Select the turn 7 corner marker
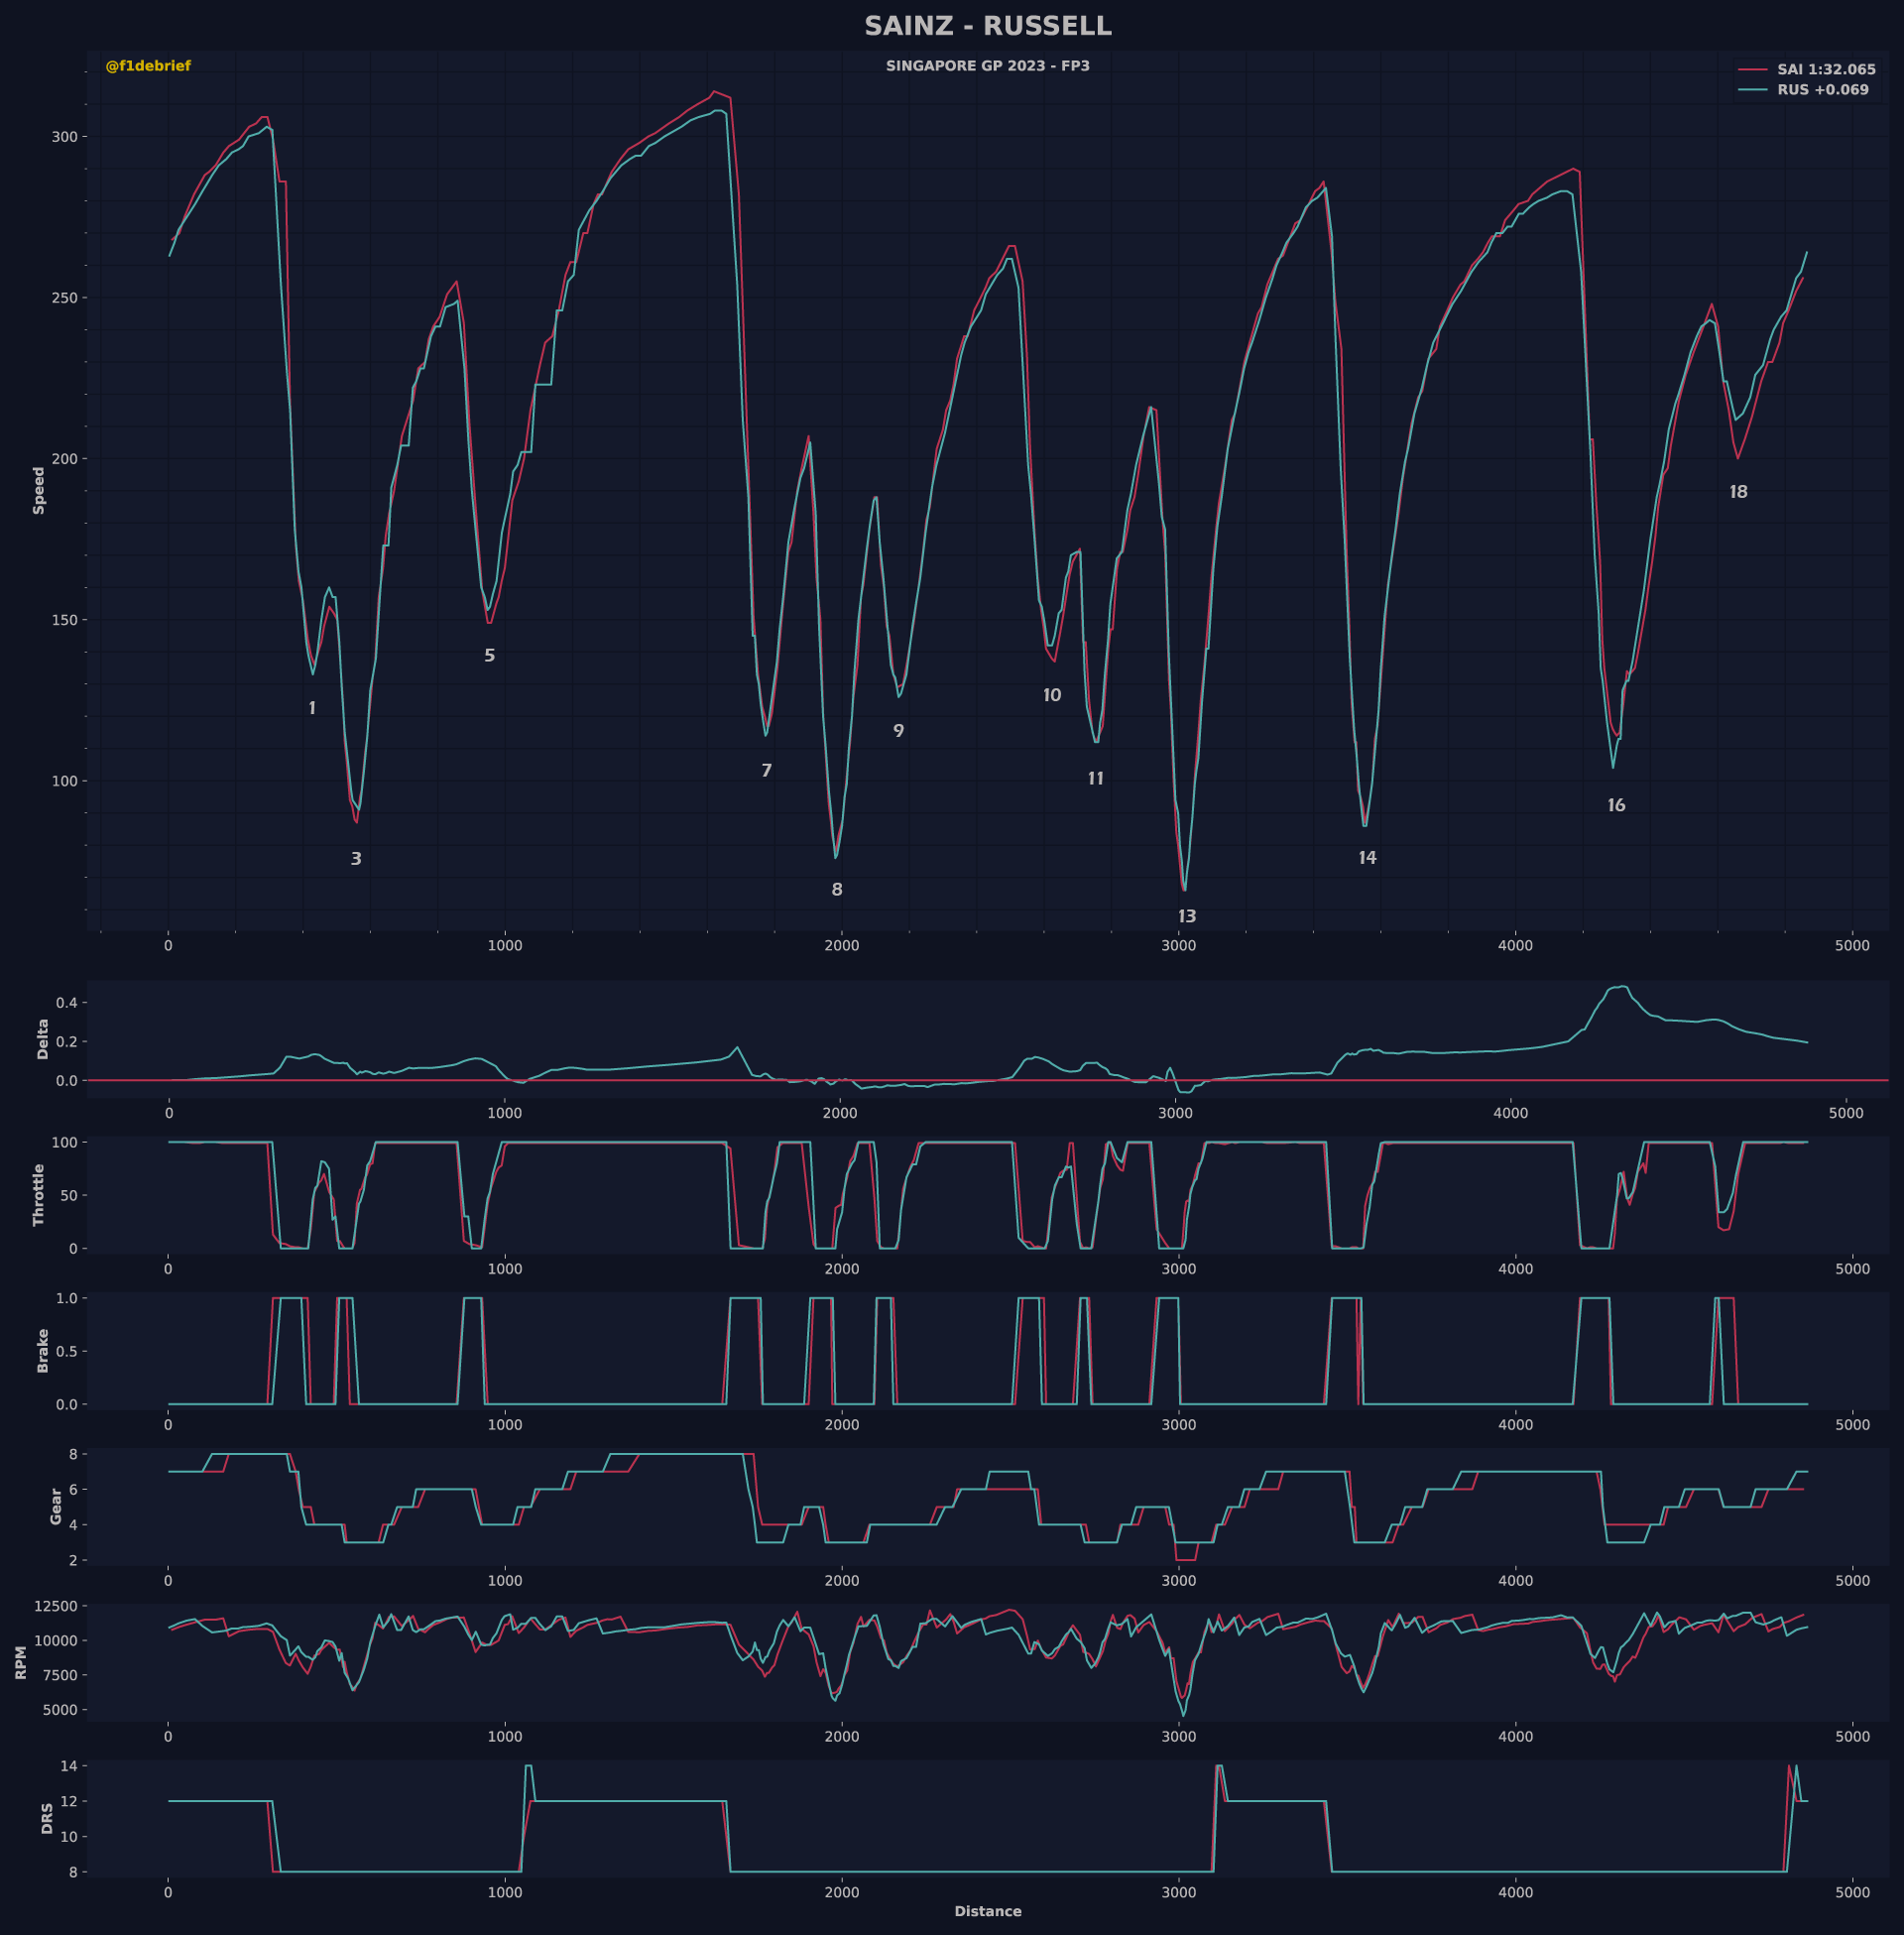The image size is (1904, 1935). [x=766, y=771]
